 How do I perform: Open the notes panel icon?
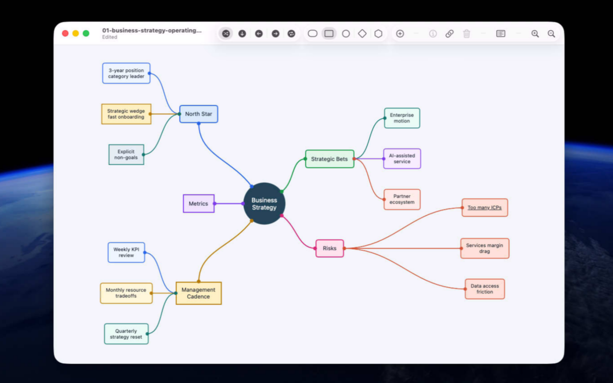click(501, 34)
